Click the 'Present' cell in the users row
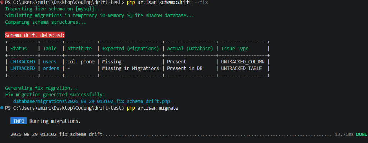Viewport: 368px width, 143px height. [x=176, y=62]
